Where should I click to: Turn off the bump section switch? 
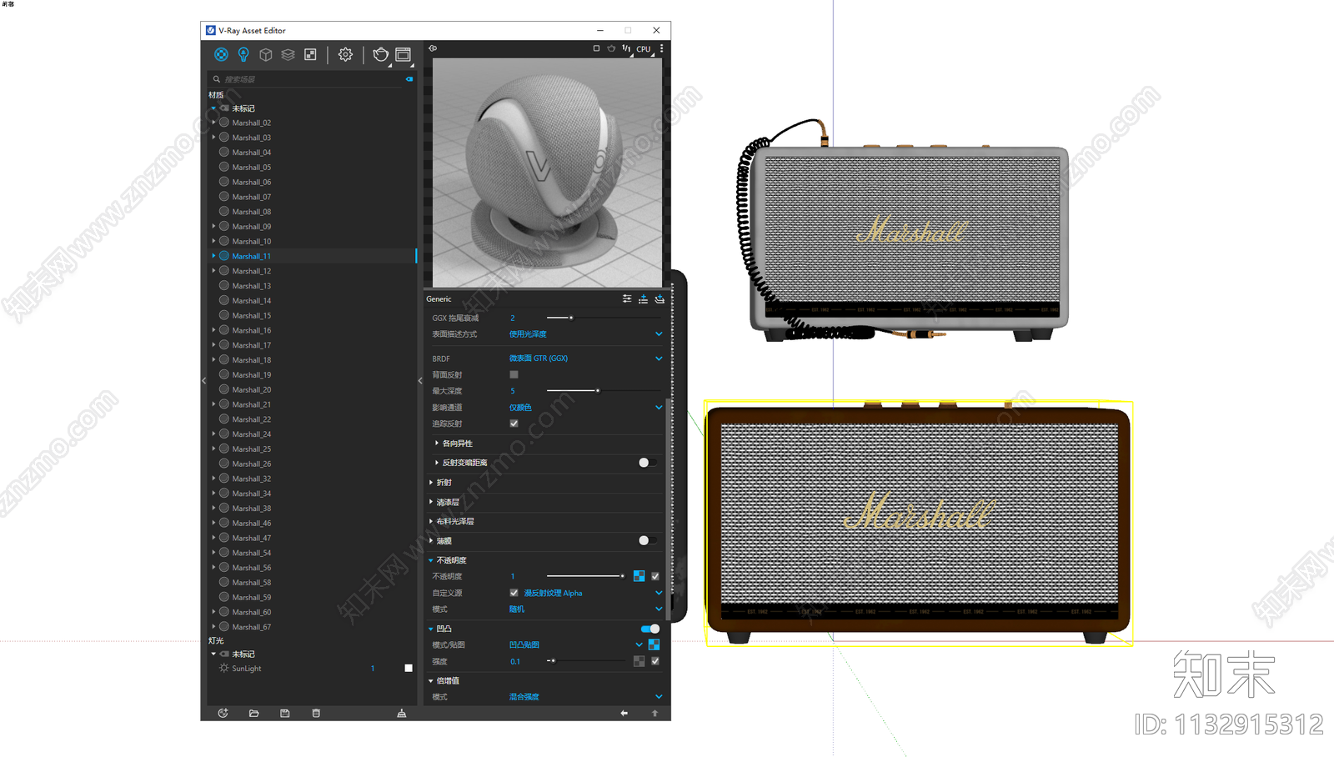tap(650, 629)
